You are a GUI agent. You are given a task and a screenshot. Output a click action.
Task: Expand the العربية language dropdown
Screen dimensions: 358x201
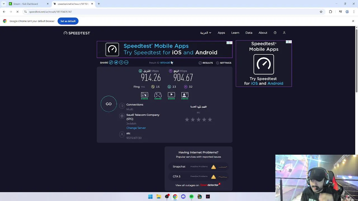pos(206,33)
